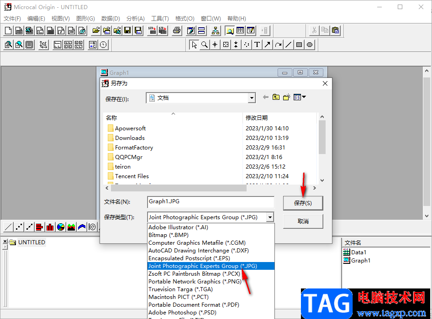Click the New Project icon
432x319 pixels.
8,31
